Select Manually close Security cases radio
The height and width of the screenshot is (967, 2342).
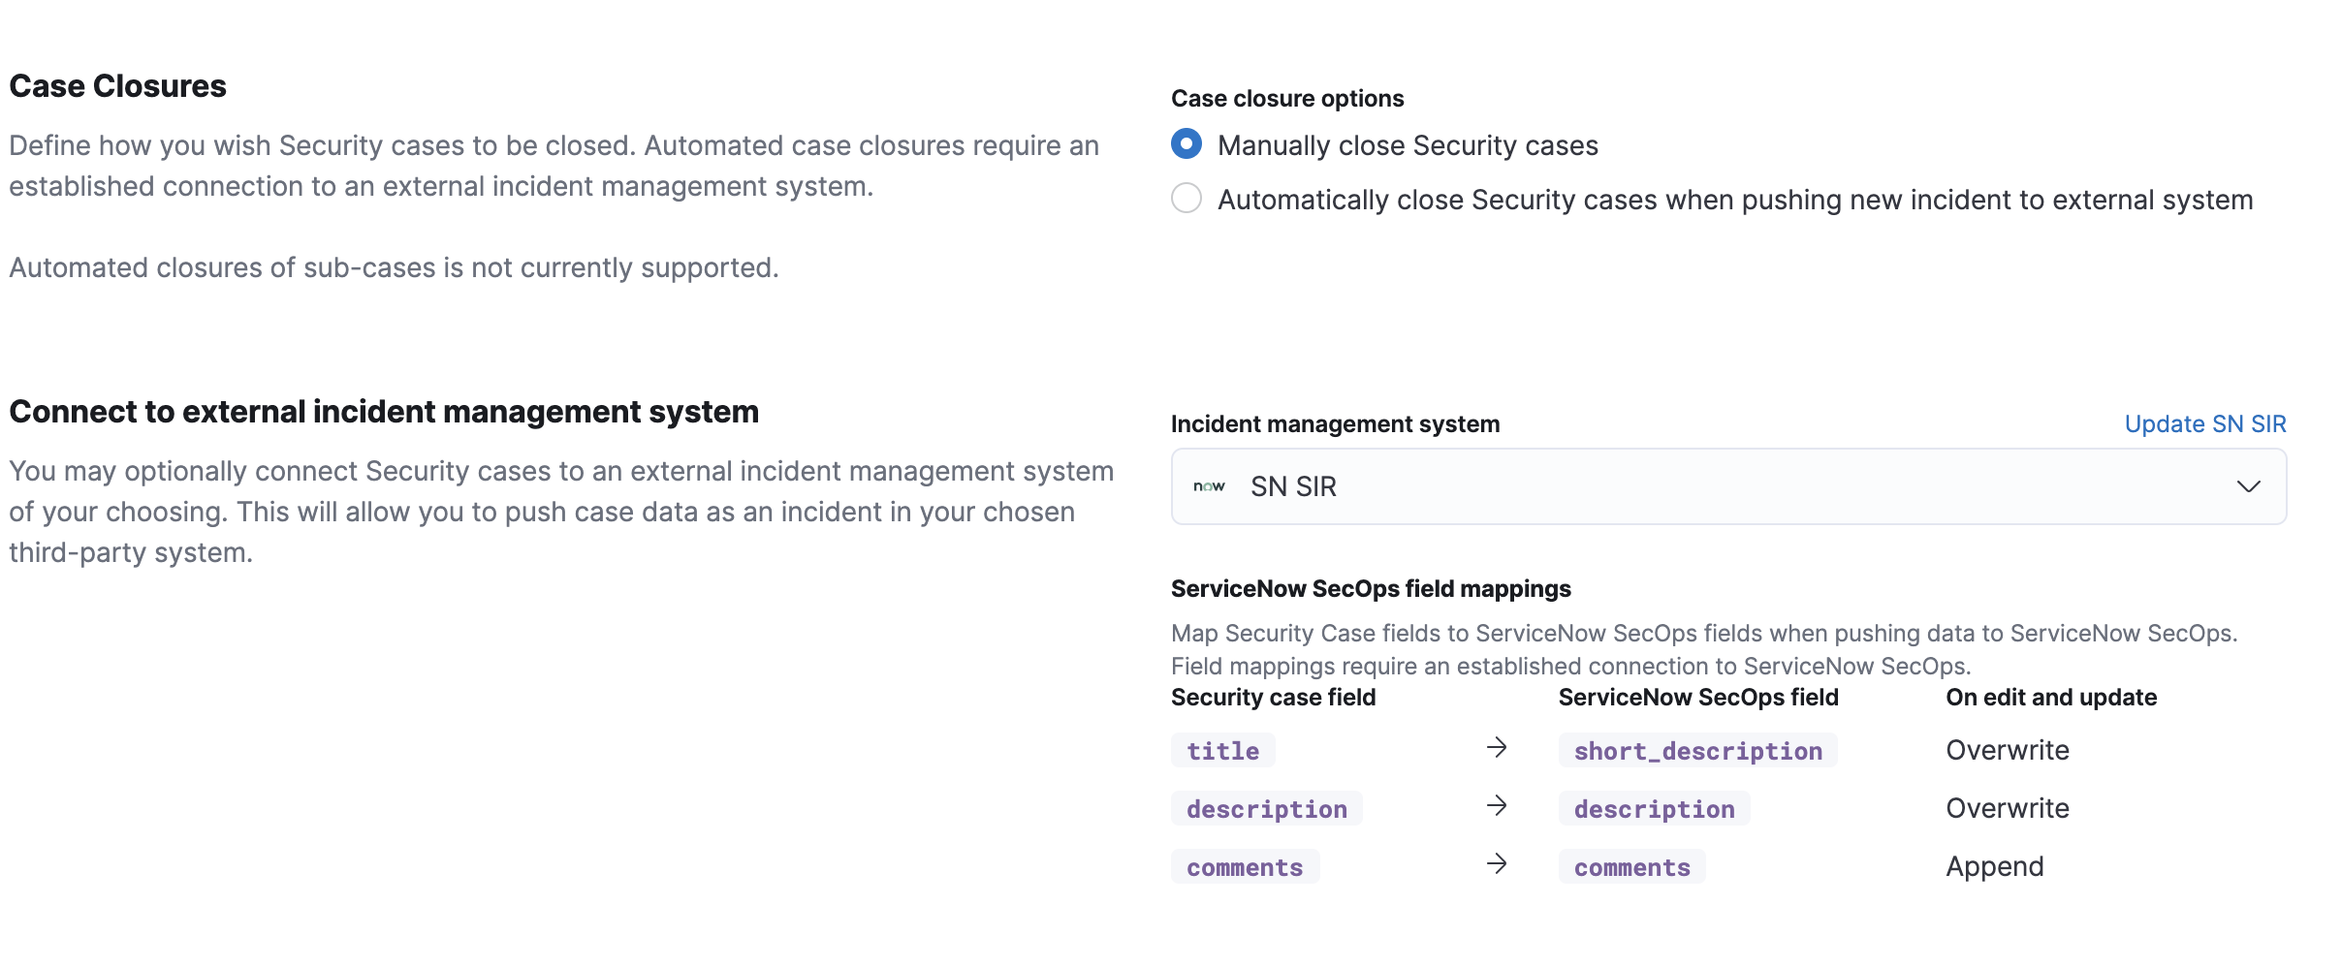click(x=1187, y=144)
